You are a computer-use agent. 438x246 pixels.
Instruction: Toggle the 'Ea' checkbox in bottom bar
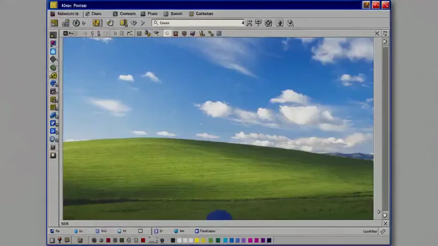[x=76, y=231]
